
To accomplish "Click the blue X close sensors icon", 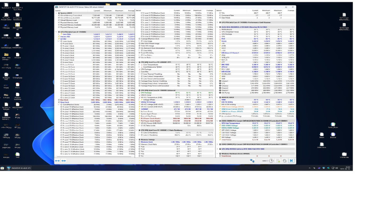I will [x=291, y=161].
